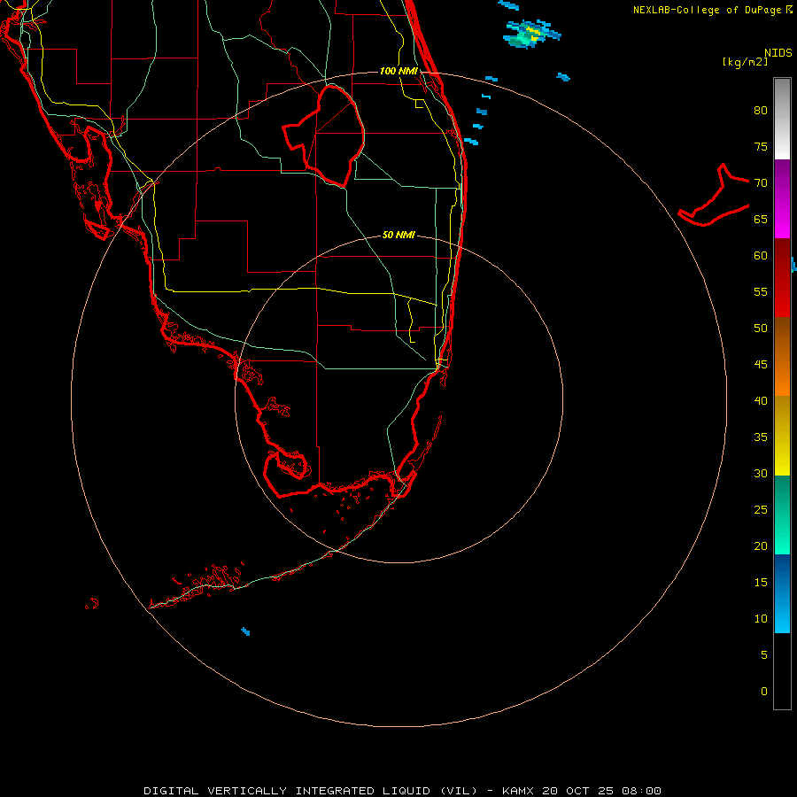Viewport: 797px width, 797px height.
Task: Click the green-teal segment of the color bar
Action: [782, 515]
